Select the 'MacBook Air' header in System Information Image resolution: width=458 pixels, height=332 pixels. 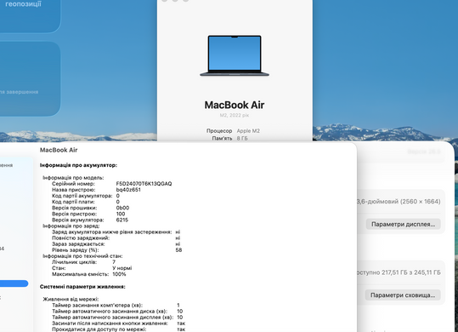point(59,150)
